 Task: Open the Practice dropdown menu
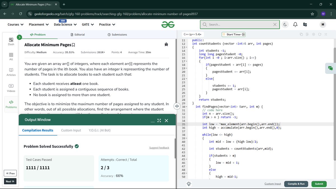pyautogui.click(x=107, y=25)
